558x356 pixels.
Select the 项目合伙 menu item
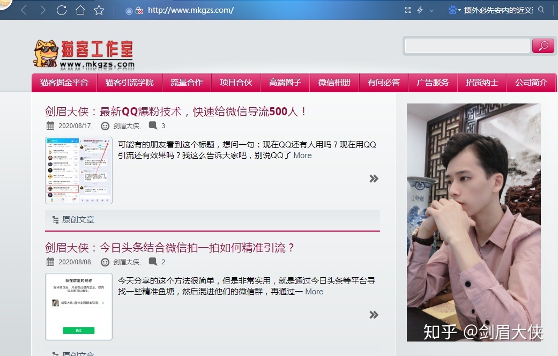tap(236, 83)
